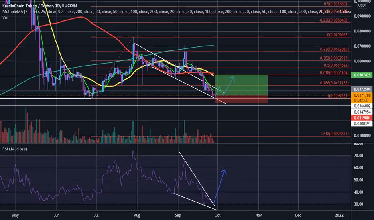Click the Nov label on time axis
This screenshot has height=220, width=374.
[x=258, y=215]
